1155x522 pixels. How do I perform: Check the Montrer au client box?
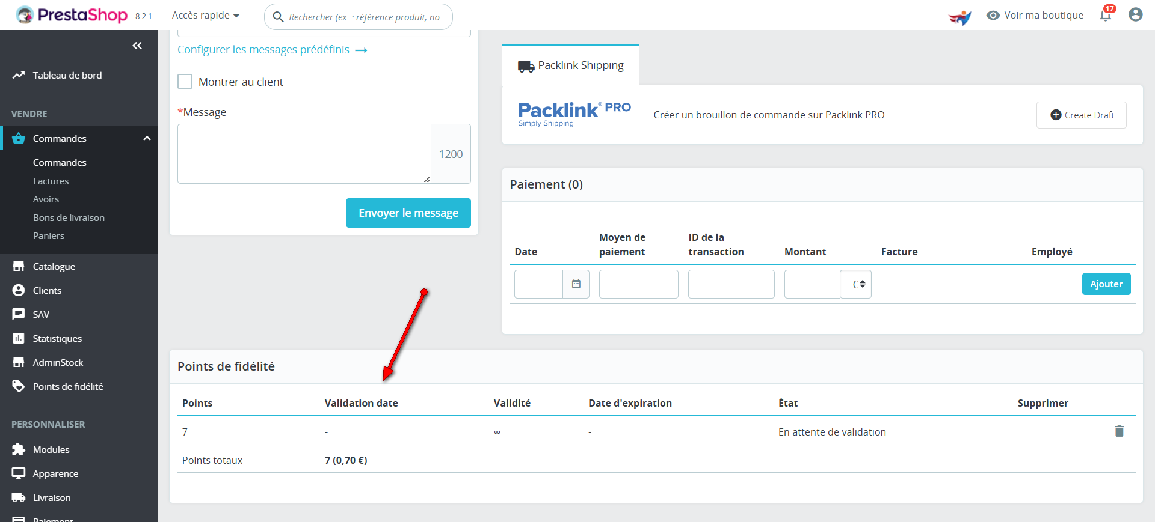pyautogui.click(x=185, y=82)
